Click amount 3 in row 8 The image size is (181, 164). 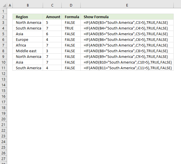click(x=52, y=51)
